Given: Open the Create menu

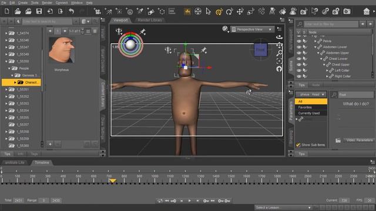Looking at the screenshot, I should [x=23, y=3].
